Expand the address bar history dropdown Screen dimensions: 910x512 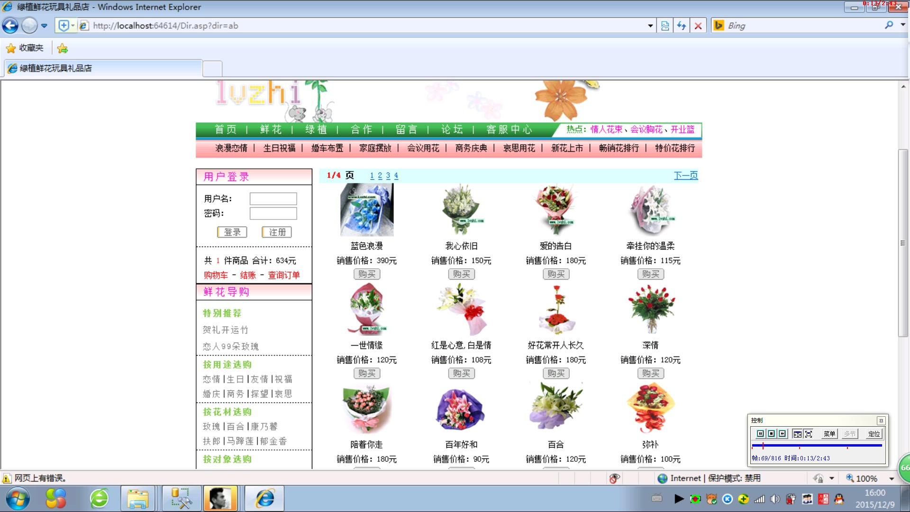point(650,26)
